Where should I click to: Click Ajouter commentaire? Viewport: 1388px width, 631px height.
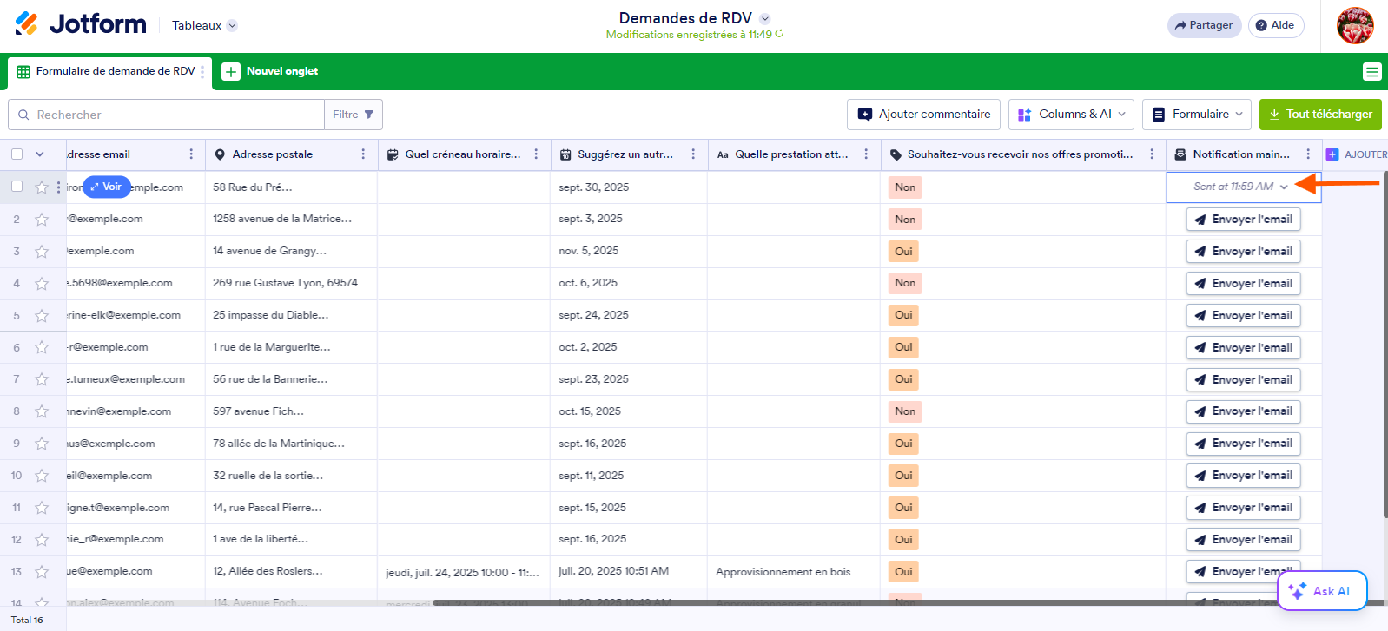pos(923,115)
